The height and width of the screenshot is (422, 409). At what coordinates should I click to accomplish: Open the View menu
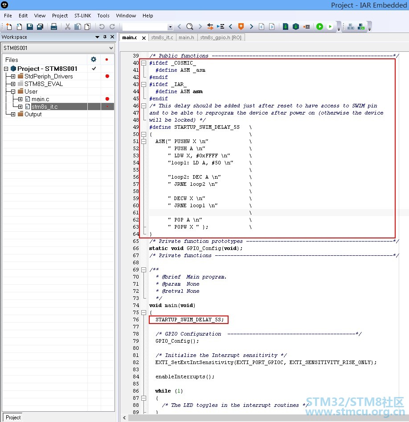click(40, 16)
